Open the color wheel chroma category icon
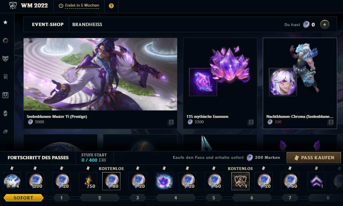 5,41
